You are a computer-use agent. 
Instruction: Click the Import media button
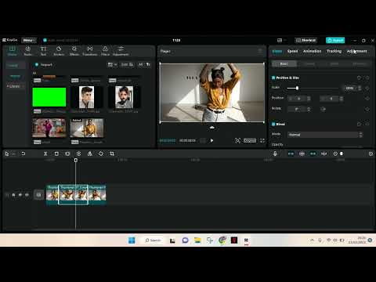(x=44, y=64)
